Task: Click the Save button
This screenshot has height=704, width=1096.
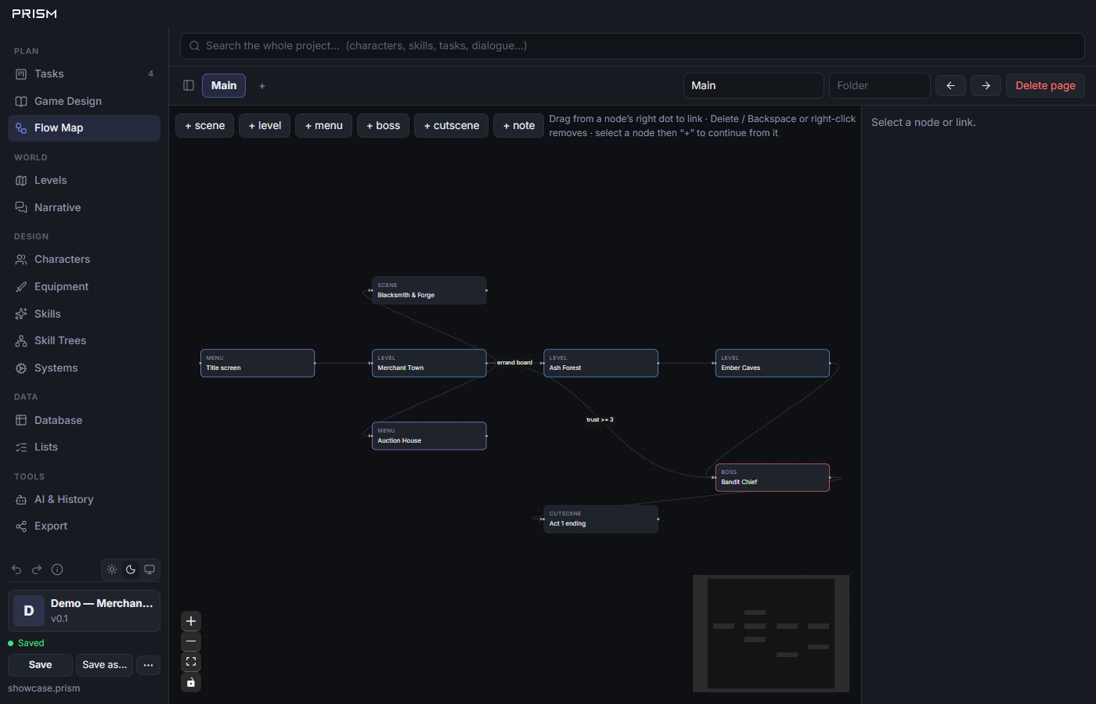Action: click(x=40, y=665)
